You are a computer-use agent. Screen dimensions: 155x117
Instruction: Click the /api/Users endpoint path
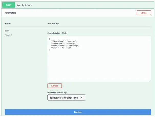click(x=25, y=5)
